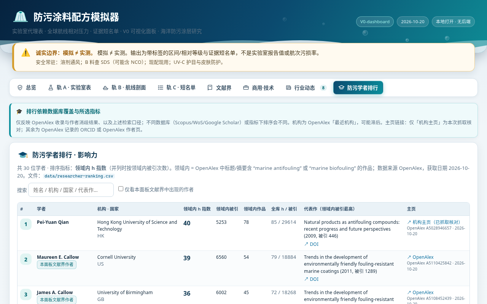Click graduation cap icon in 排行依赖数据库覆盖 notice
The height and width of the screenshot is (304, 487).
[x=19, y=112]
